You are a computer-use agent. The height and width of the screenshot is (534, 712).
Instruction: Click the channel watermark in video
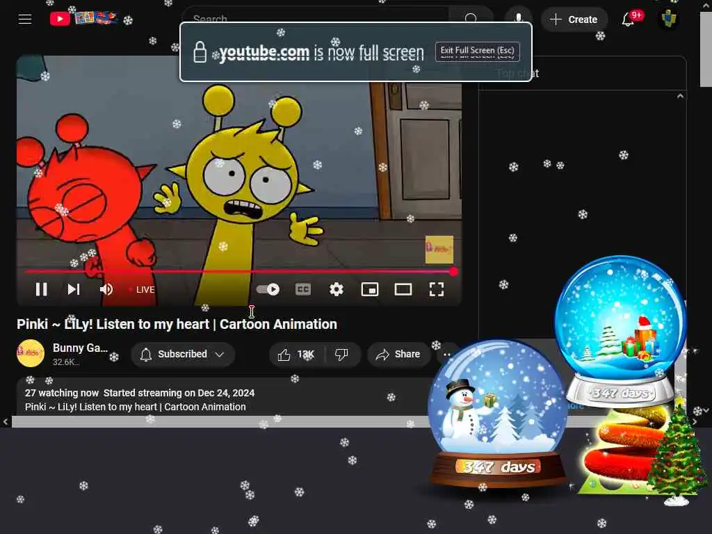coord(439,250)
